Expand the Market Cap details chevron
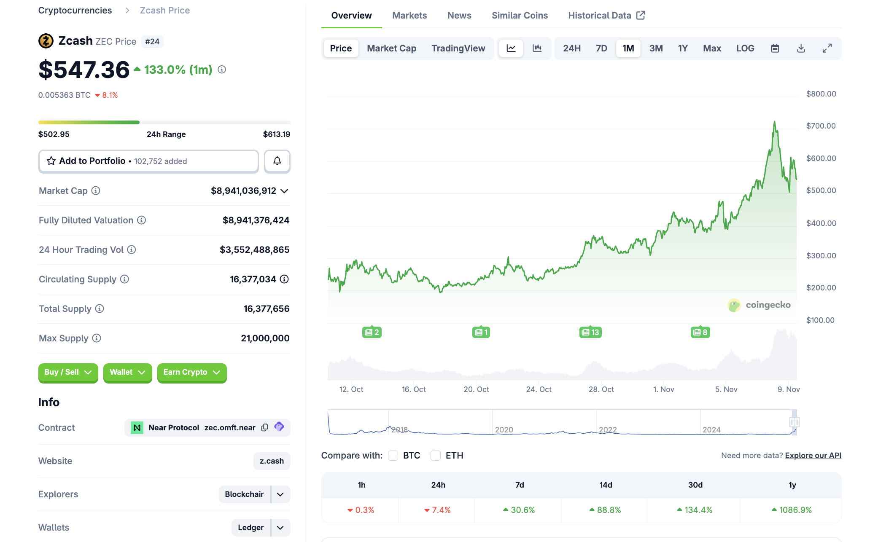This screenshot has width=878, height=542. (285, 191)
